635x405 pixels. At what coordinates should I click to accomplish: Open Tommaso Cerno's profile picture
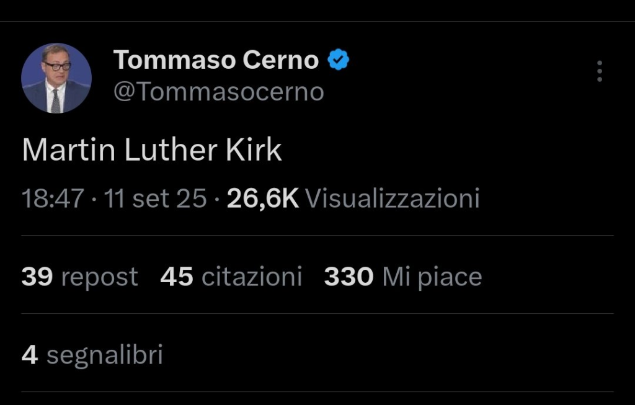click(56, 78)
